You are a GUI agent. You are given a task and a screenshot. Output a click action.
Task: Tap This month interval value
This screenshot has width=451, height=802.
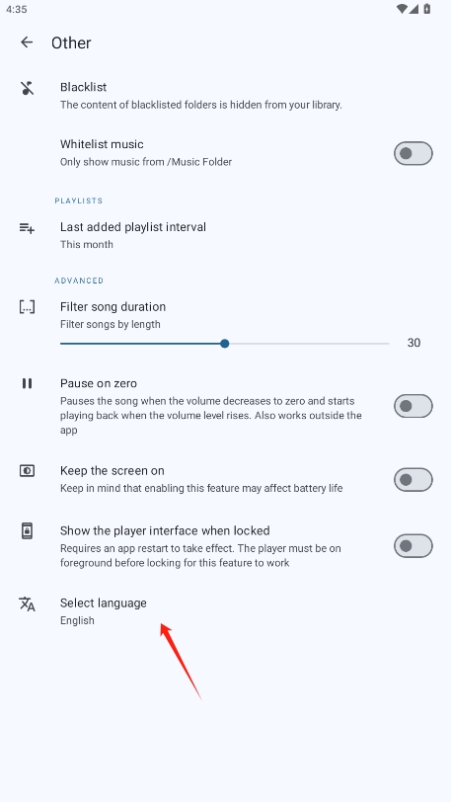point(87,245)
